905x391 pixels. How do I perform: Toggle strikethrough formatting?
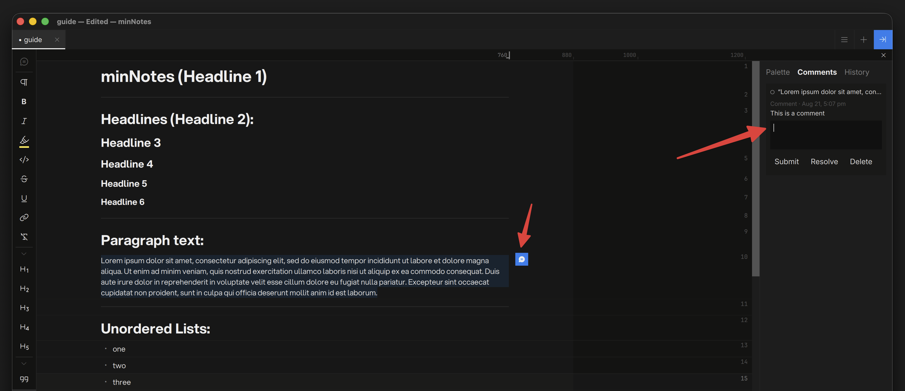click(x=24, y=179)
